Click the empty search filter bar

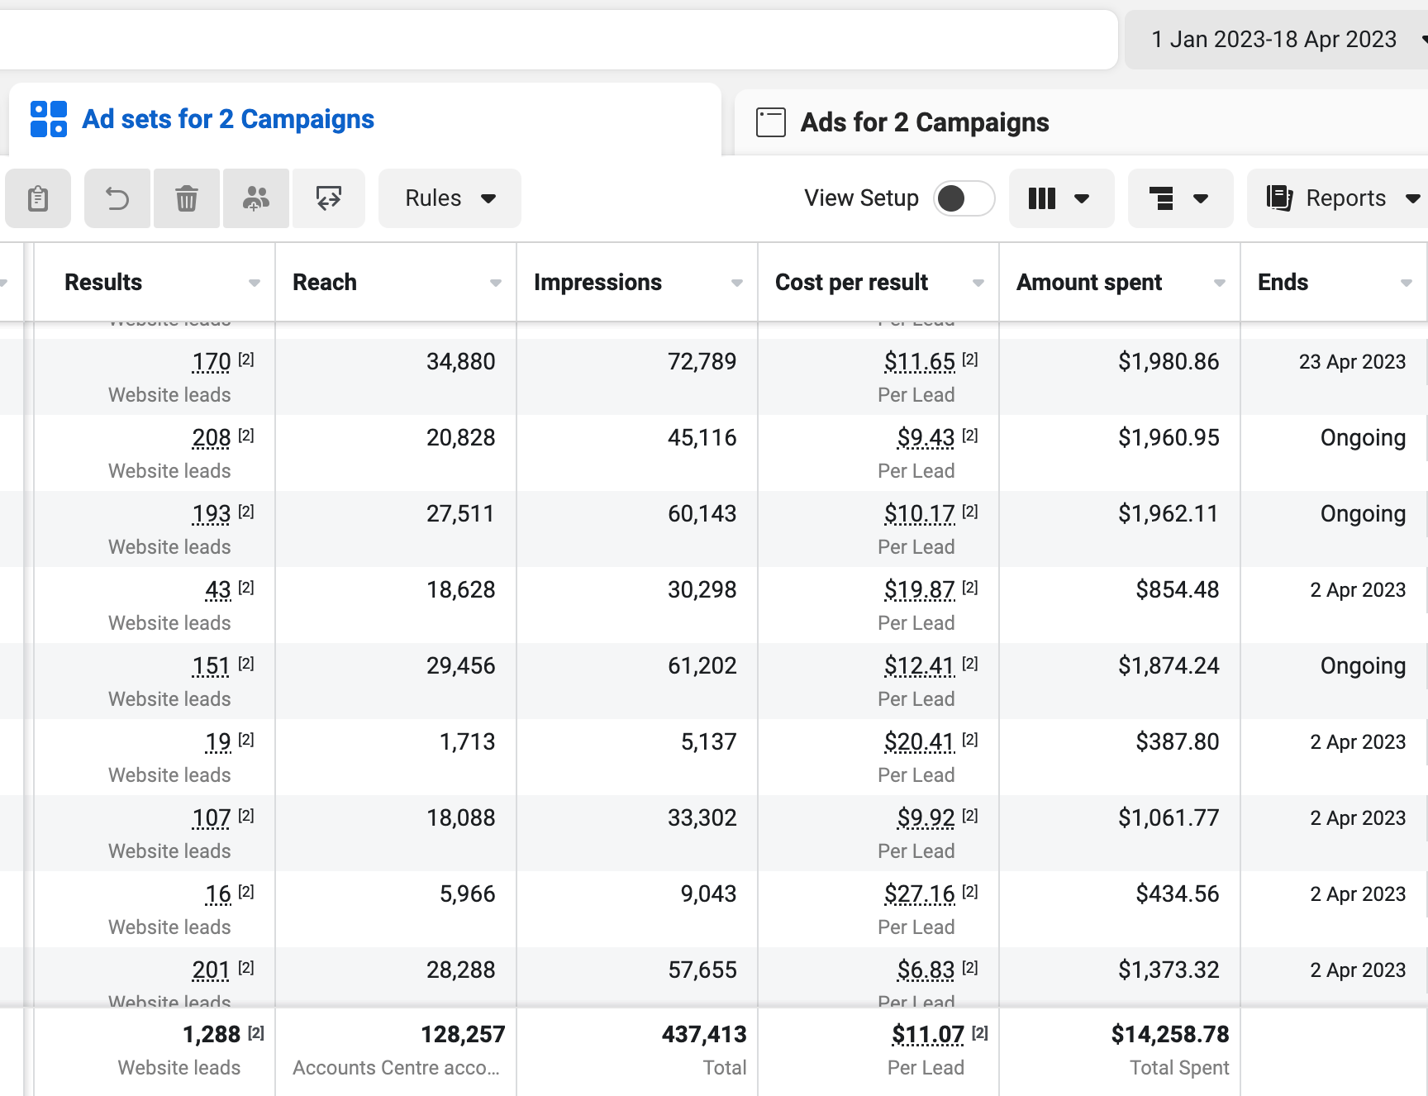pyautogui.click(x=559, y=40)
